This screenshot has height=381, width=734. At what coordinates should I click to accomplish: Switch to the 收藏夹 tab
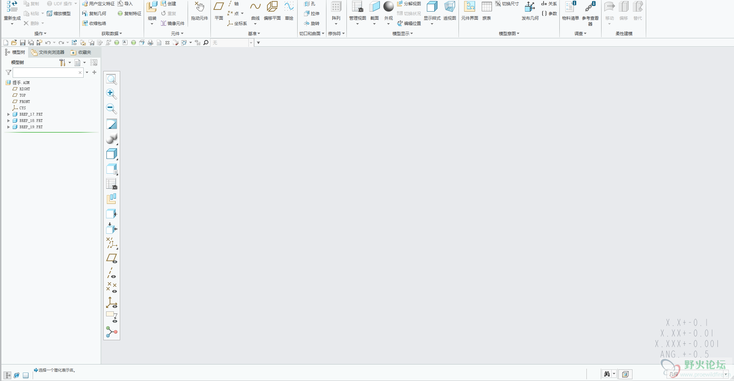[x=81, y=52]
